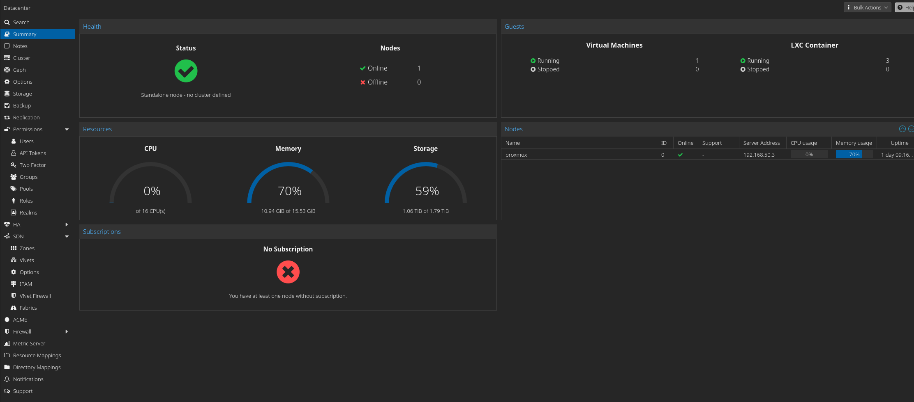Open the Bulk Actions dropdown
Screen dimensions: 914x402
tap(867, 7)
